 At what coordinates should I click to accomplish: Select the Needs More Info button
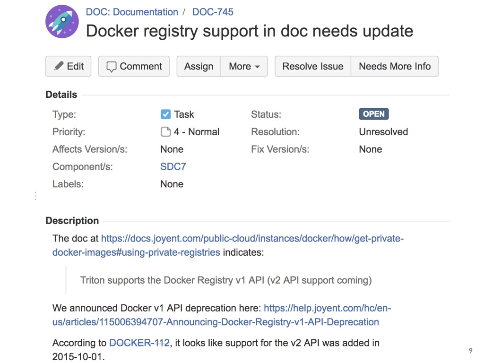click(395, 66)
